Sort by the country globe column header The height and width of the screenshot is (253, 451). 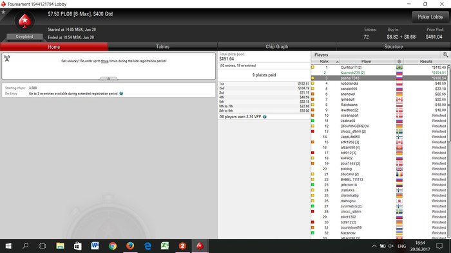399,61
